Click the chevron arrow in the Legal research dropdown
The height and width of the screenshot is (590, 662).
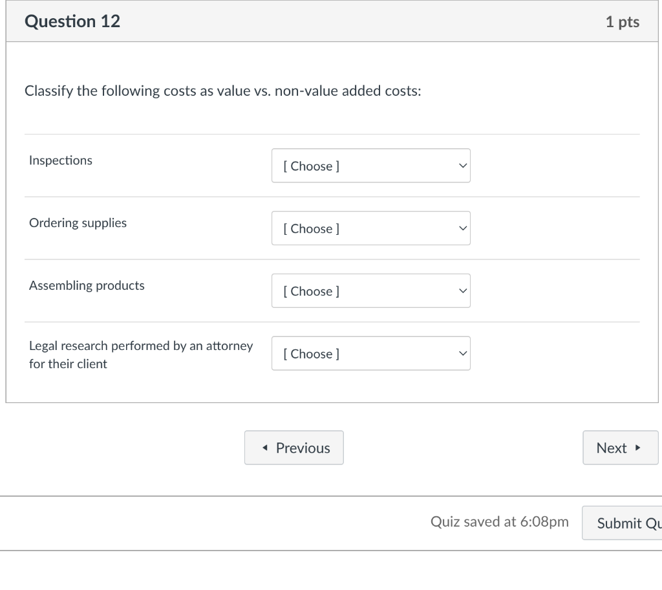click(462, 354)
